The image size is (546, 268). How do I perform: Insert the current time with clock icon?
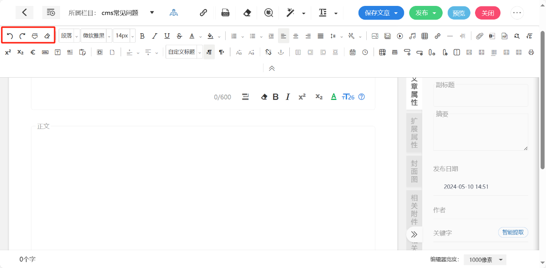pyautogui.click(x=365, y=52)
